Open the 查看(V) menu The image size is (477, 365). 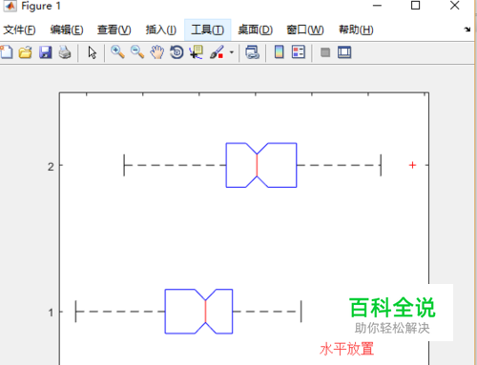tap(114, 30)
